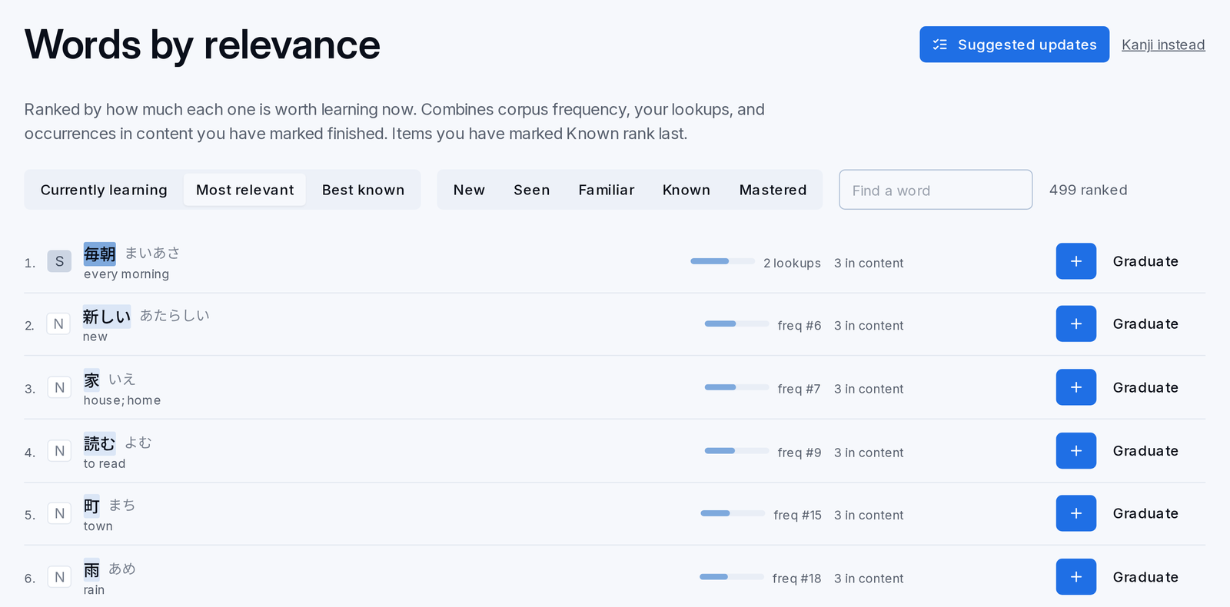1230x607 pixels.
Task: Open Suggested updates
Action: (x=1014, y=45)
